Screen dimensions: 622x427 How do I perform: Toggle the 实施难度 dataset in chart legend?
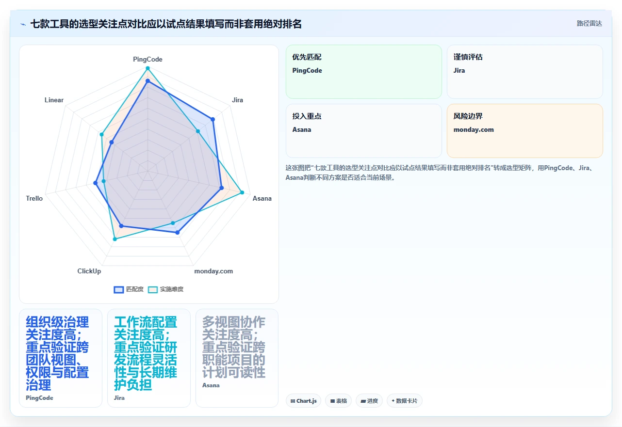click(166, 289)
